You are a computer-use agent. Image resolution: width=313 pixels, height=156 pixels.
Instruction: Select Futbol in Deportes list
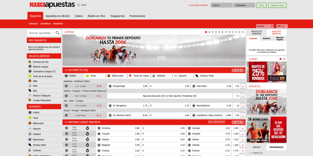tap(36, 113)
